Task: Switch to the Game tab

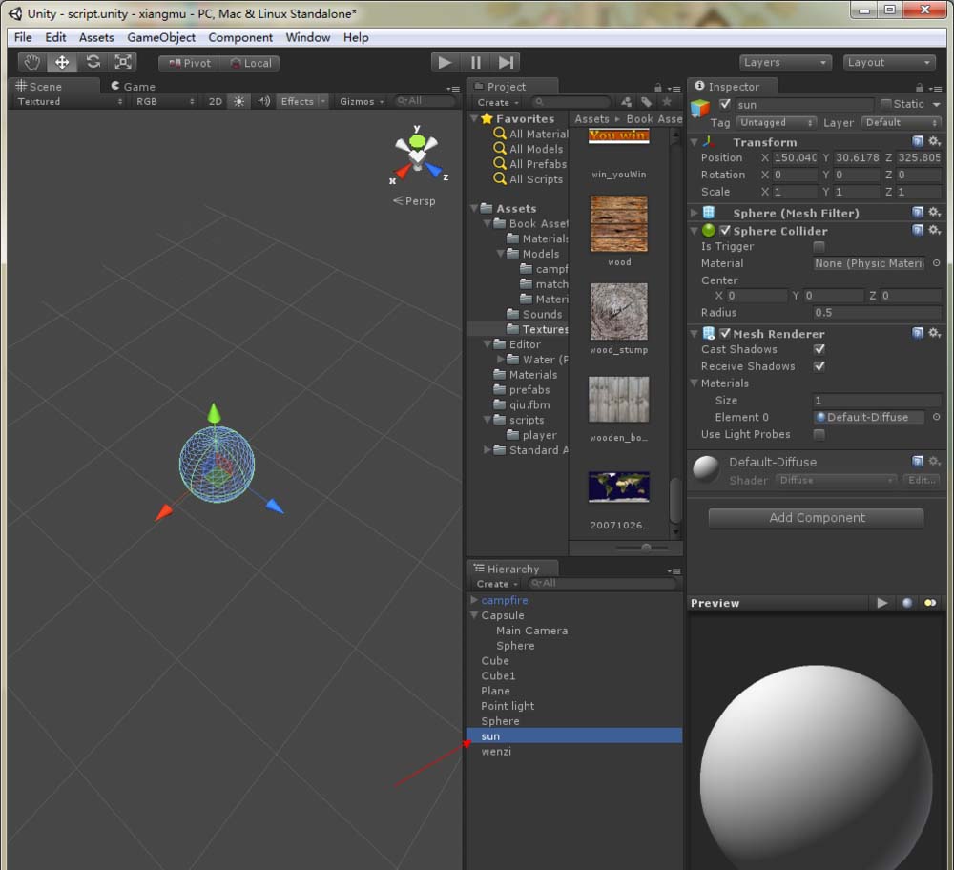Action: [134, 87]
